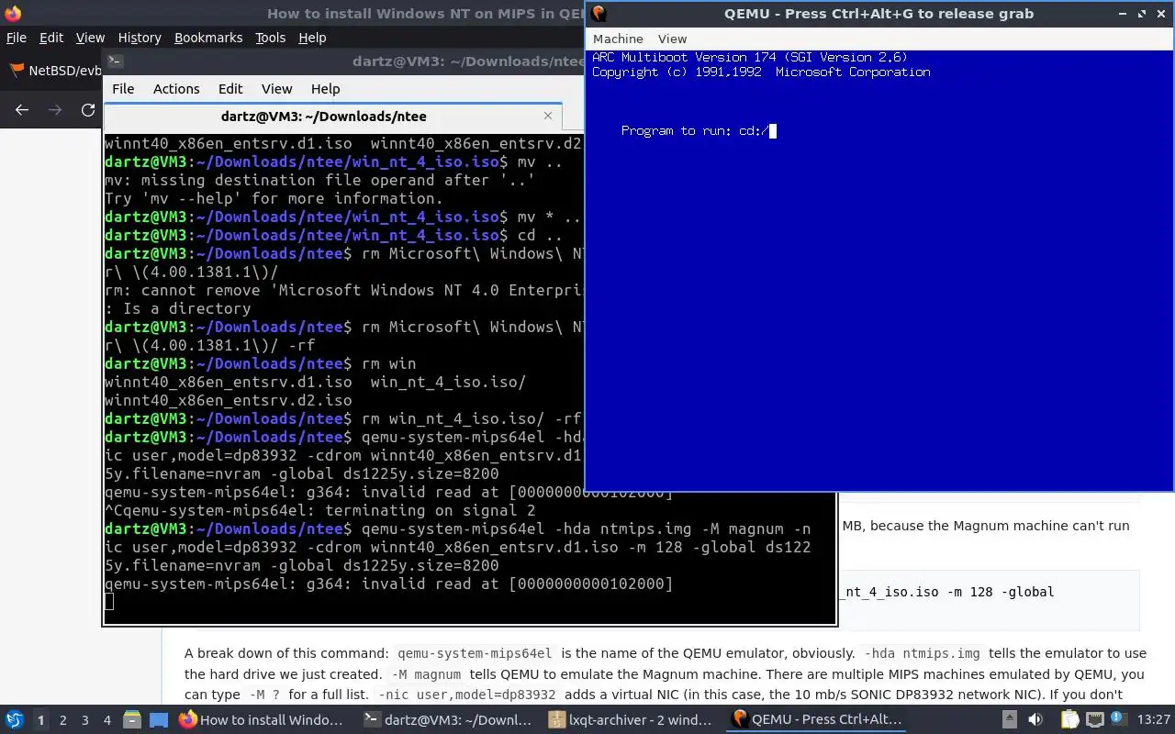
Task: Click '-hda ntmips.img' code text in the article
Action: click(x=923, y=653)
